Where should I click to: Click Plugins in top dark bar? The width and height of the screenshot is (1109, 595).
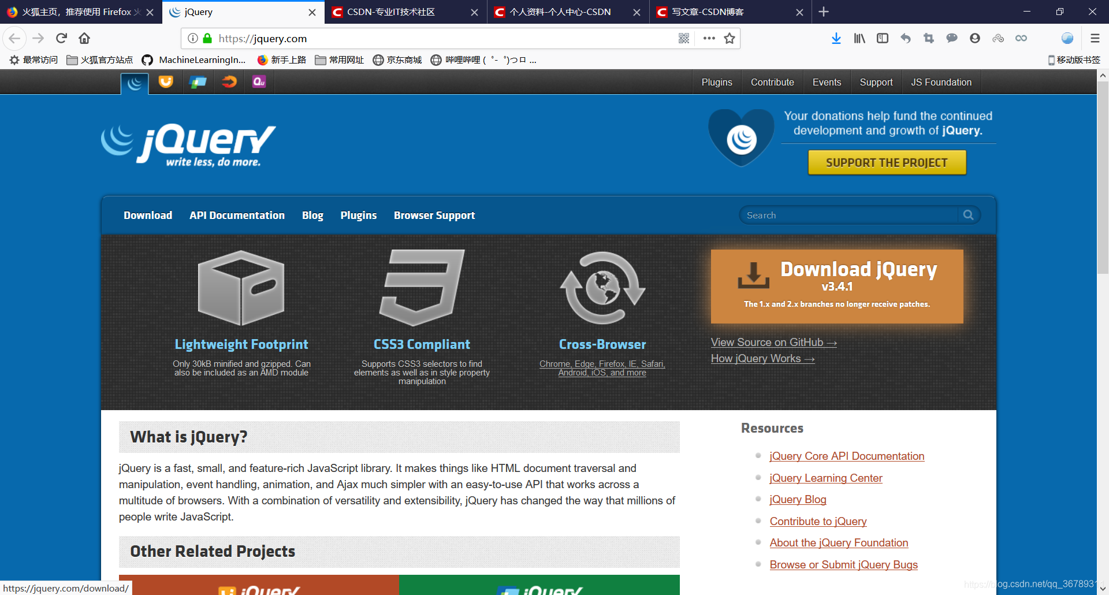point(717,82)
